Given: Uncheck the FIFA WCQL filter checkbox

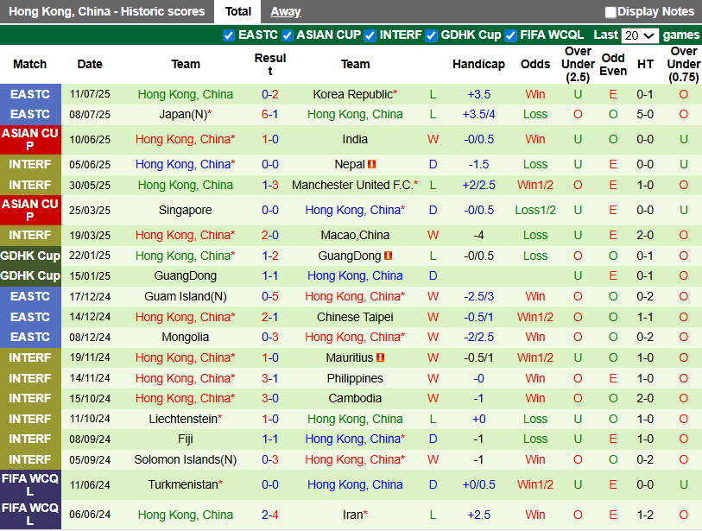Looking at the screenshot, I should tap(510, 35).
